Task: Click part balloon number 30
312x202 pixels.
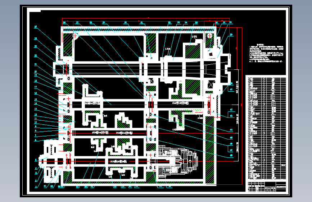Action: [x=126, y=23]
